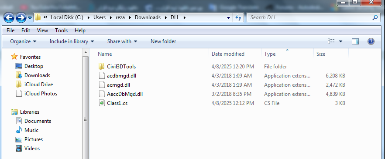Click the Videos filmstrip icon

pos(19,149)
